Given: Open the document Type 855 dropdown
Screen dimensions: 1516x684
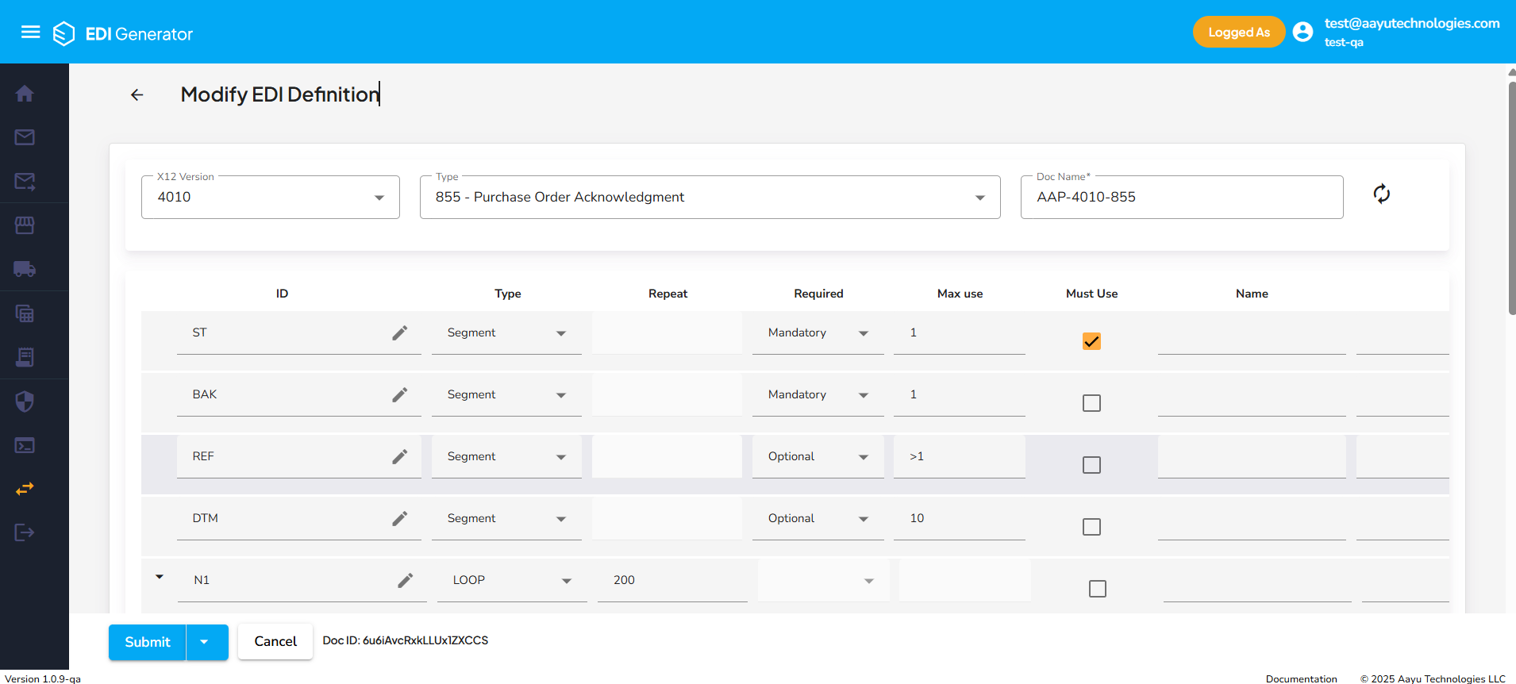Looking at the screenshot, I should pos(710,197).
